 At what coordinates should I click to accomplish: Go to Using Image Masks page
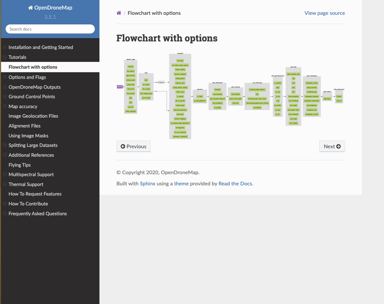click(29, 136)
